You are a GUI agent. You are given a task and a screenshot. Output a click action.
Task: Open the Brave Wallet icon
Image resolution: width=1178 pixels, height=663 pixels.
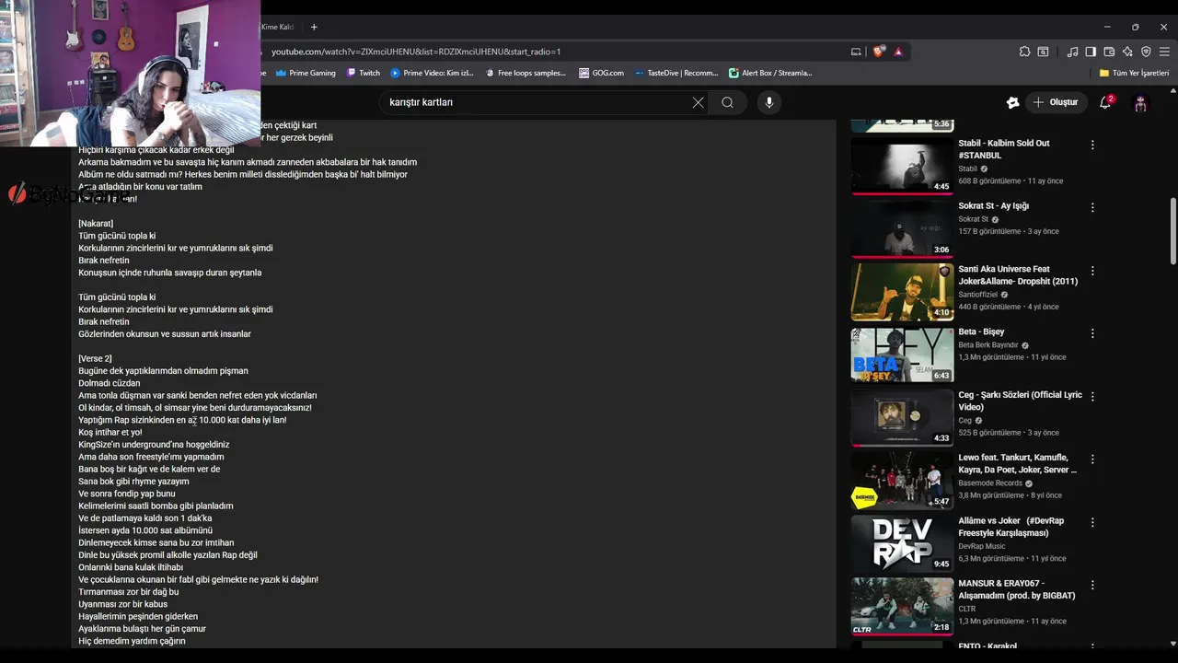tap(1109, 52)
